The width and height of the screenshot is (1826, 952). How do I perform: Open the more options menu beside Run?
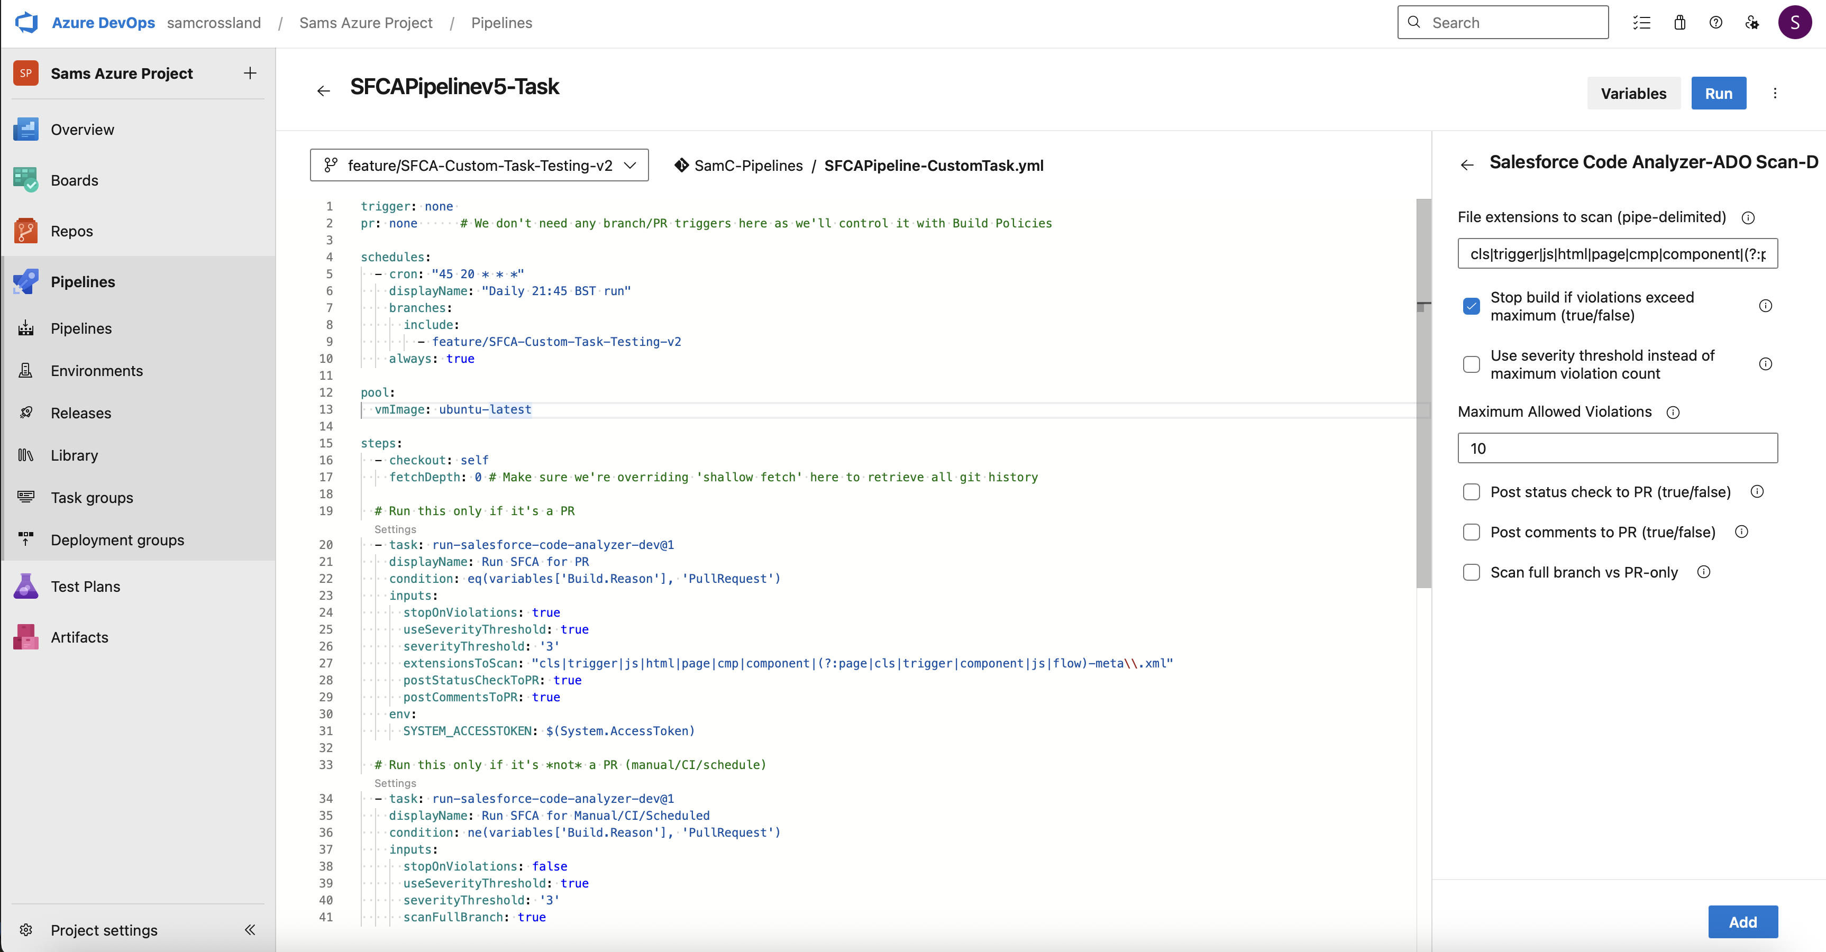click(x=1775, y=93)
